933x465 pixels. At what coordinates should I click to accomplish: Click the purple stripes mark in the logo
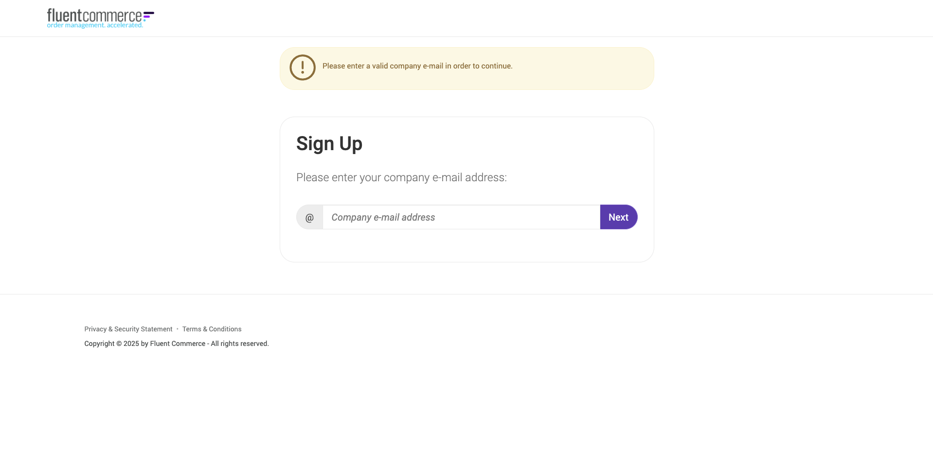point(149,16)
